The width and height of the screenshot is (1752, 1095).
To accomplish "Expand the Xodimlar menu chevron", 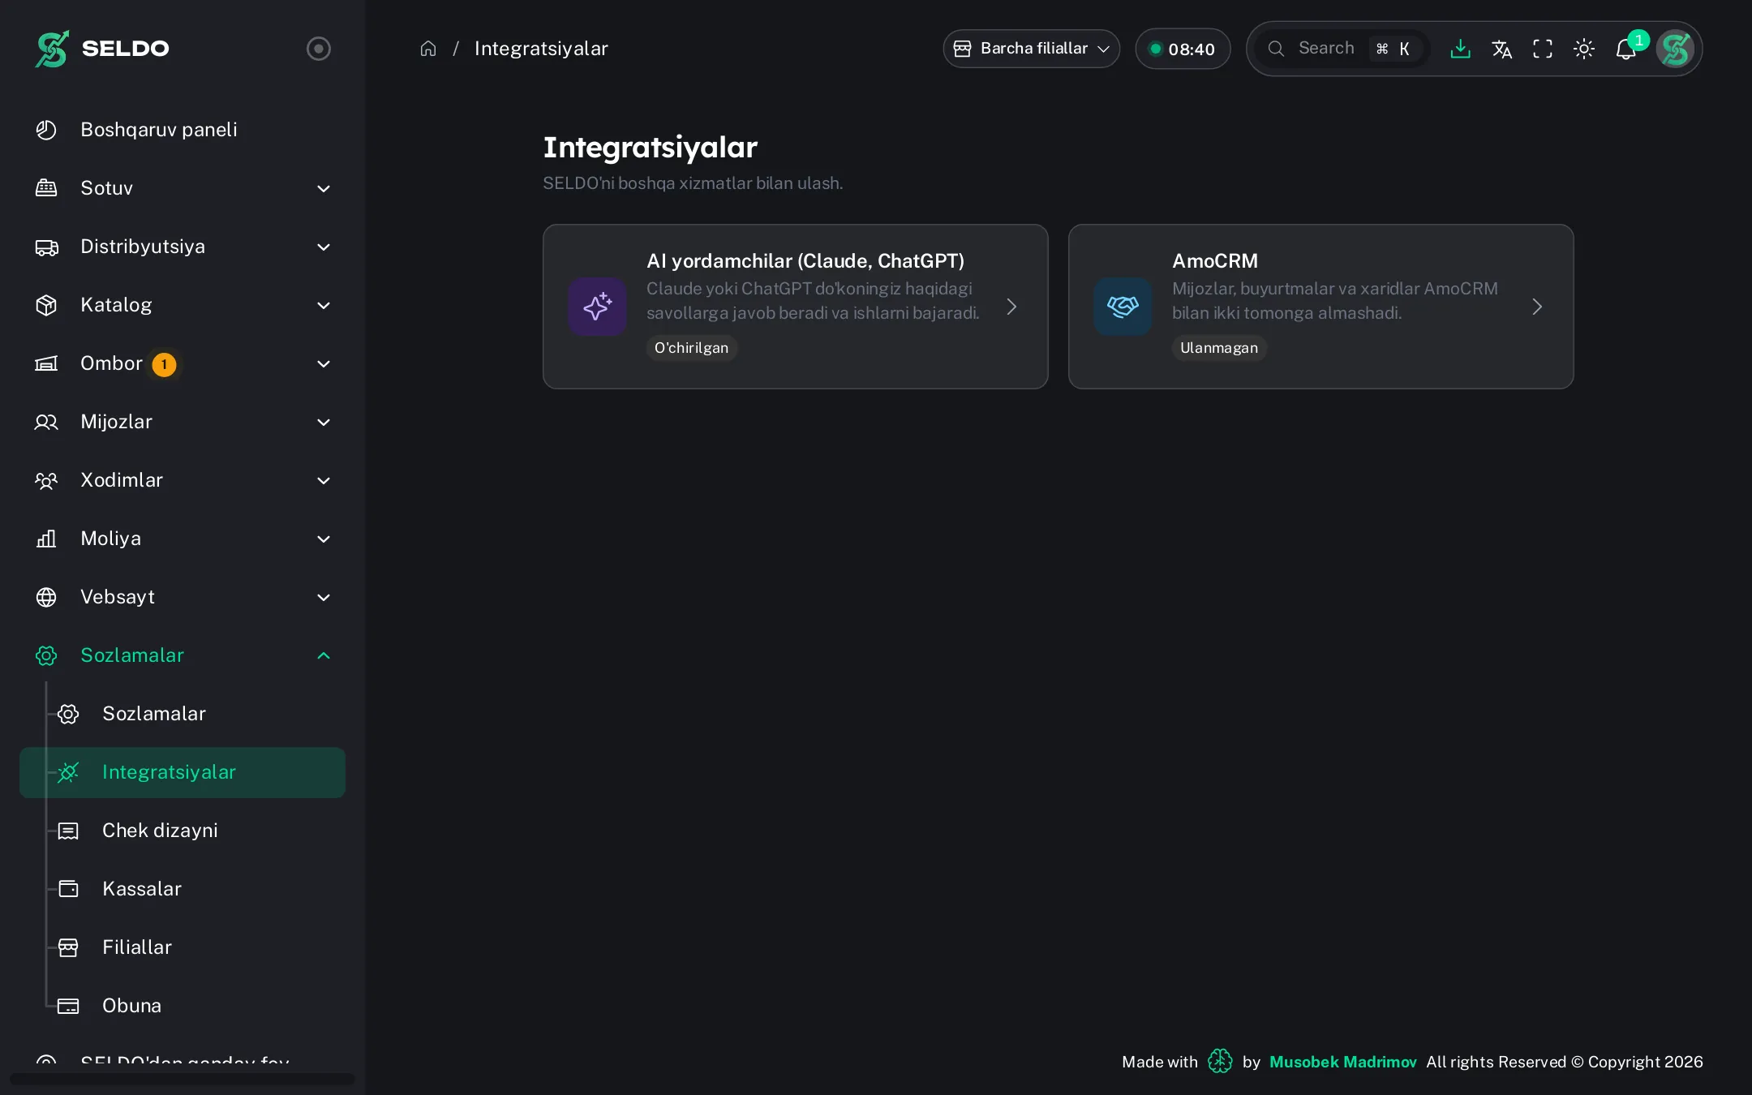I will click(324, 480).
